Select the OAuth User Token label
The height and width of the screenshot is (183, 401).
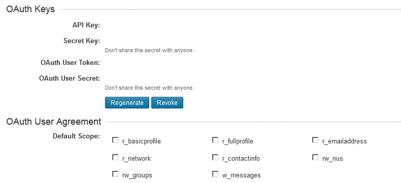pos(71,62)
